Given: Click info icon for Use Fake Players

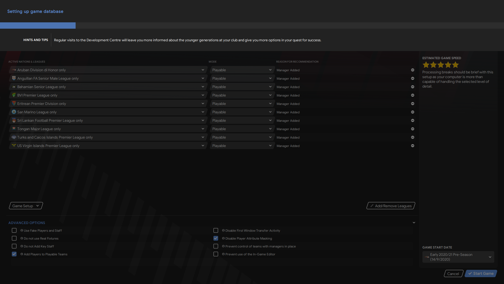Looking at the screenshot, I should (x=22, y=230).
